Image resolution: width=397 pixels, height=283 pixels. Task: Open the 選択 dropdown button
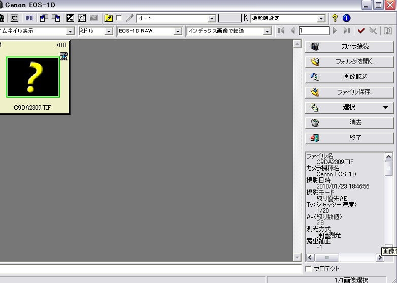[349, 107]
